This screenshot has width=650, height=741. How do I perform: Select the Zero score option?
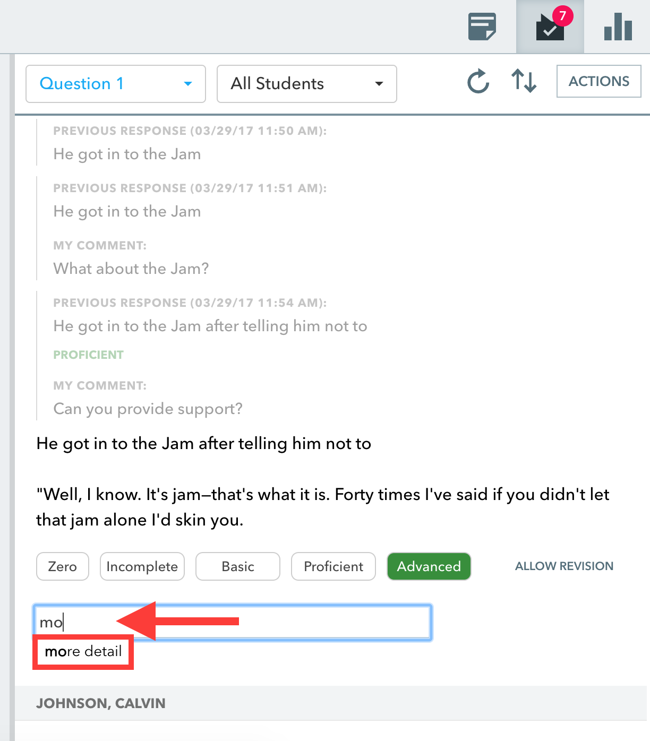point(63,566)
